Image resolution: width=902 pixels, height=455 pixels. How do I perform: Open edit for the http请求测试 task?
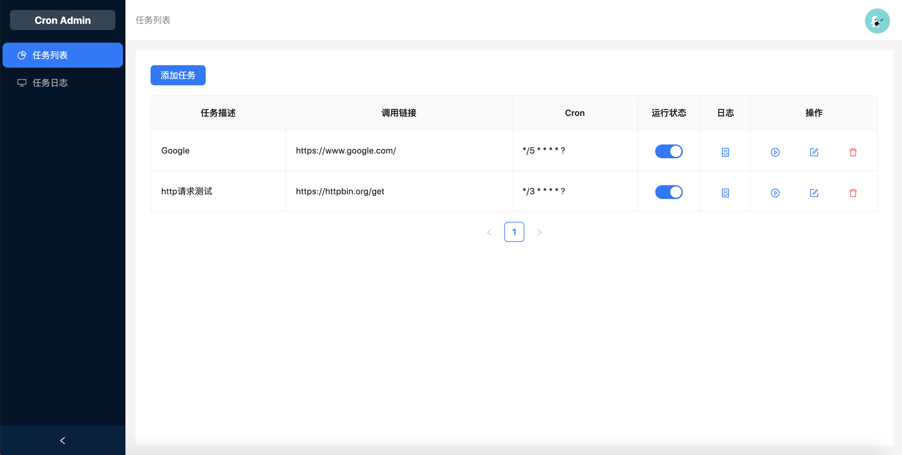(814, 193)
